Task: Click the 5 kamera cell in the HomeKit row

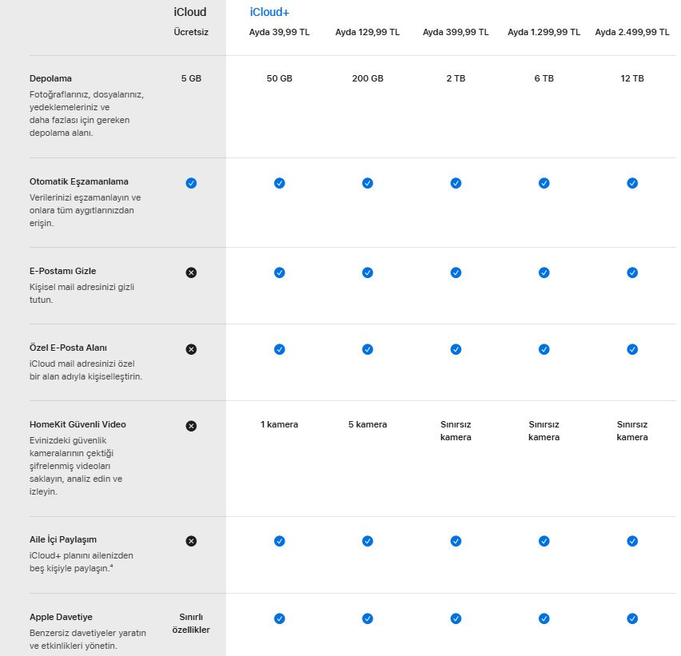Action: tap(368, 424)
